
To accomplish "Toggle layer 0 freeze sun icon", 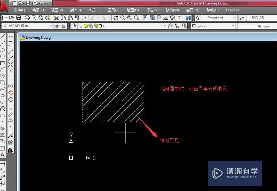I will (x=86, y=26).
